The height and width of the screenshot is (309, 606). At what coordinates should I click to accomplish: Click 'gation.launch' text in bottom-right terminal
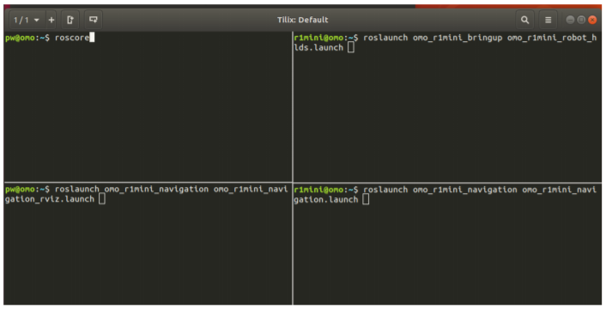[326, 200]
